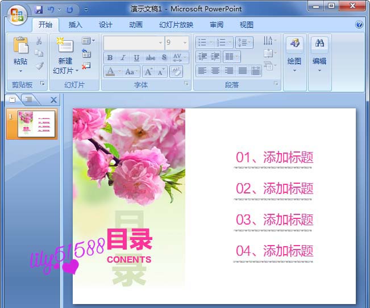Click the Clear Formatting eraser icon

tap(176, 71)
